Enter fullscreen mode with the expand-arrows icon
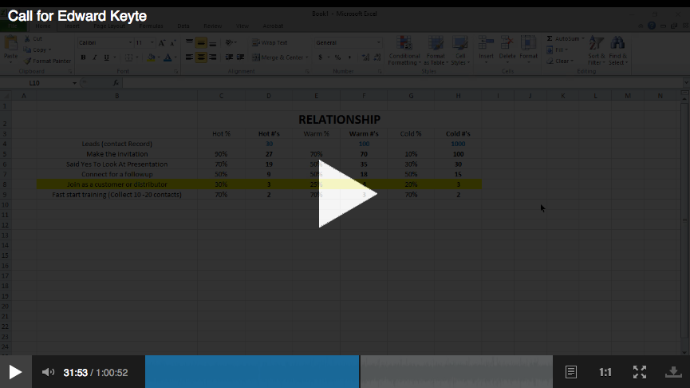This screenshot has height=388, width=690. point(640,372)
